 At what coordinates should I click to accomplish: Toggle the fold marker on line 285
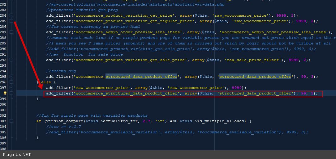tap(11, 21)
